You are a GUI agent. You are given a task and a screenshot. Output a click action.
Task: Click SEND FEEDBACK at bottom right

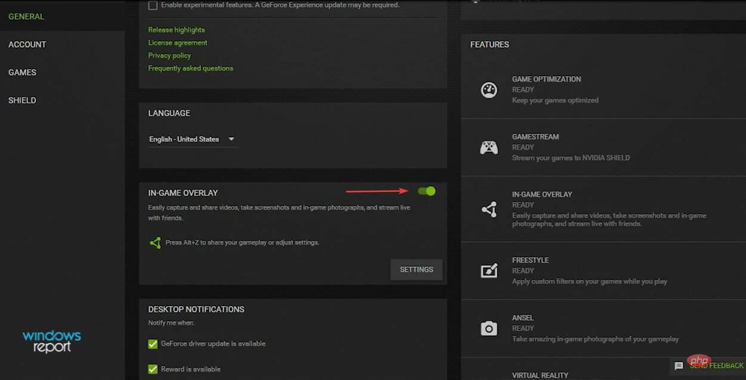[718, 365]
